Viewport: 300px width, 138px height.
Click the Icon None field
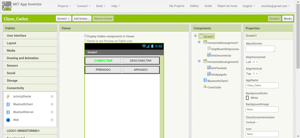tap(262, 134)
